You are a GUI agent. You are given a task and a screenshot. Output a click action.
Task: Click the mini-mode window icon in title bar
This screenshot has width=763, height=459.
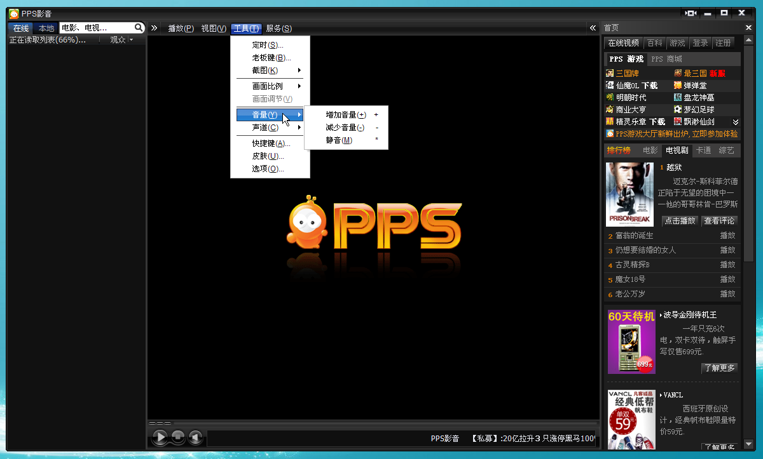pos(691,13)
